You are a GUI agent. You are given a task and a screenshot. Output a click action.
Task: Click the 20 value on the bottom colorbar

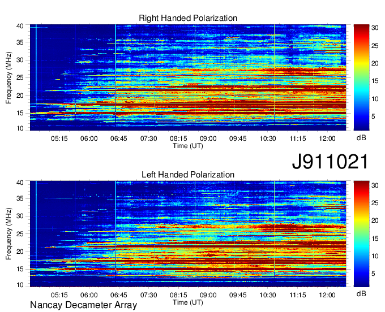pyautogui.click(x=375, y=220)
